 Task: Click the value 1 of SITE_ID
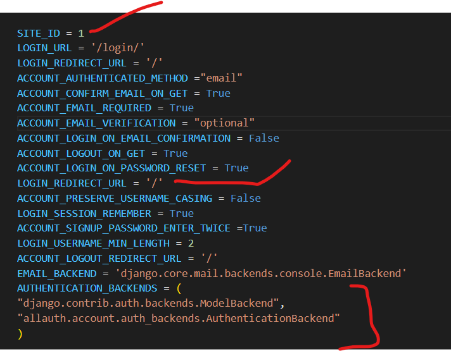pos(81,34)
